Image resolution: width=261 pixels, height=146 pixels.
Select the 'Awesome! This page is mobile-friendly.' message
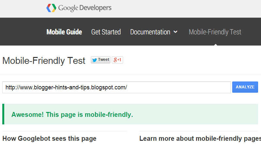tap(72, 115)
